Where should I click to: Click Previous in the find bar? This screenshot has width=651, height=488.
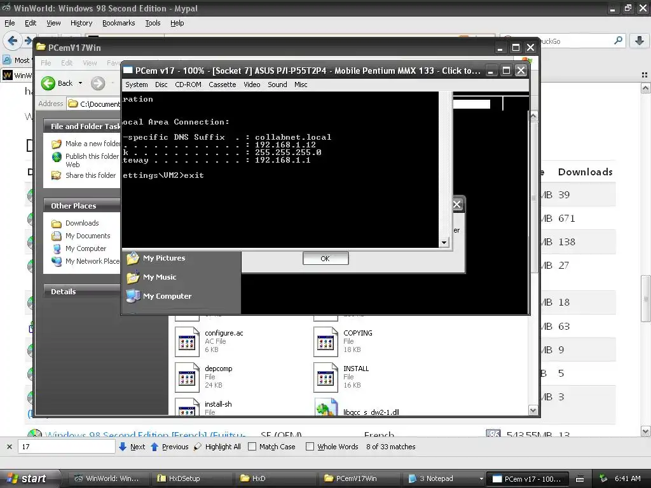click(x=169, y=447)
